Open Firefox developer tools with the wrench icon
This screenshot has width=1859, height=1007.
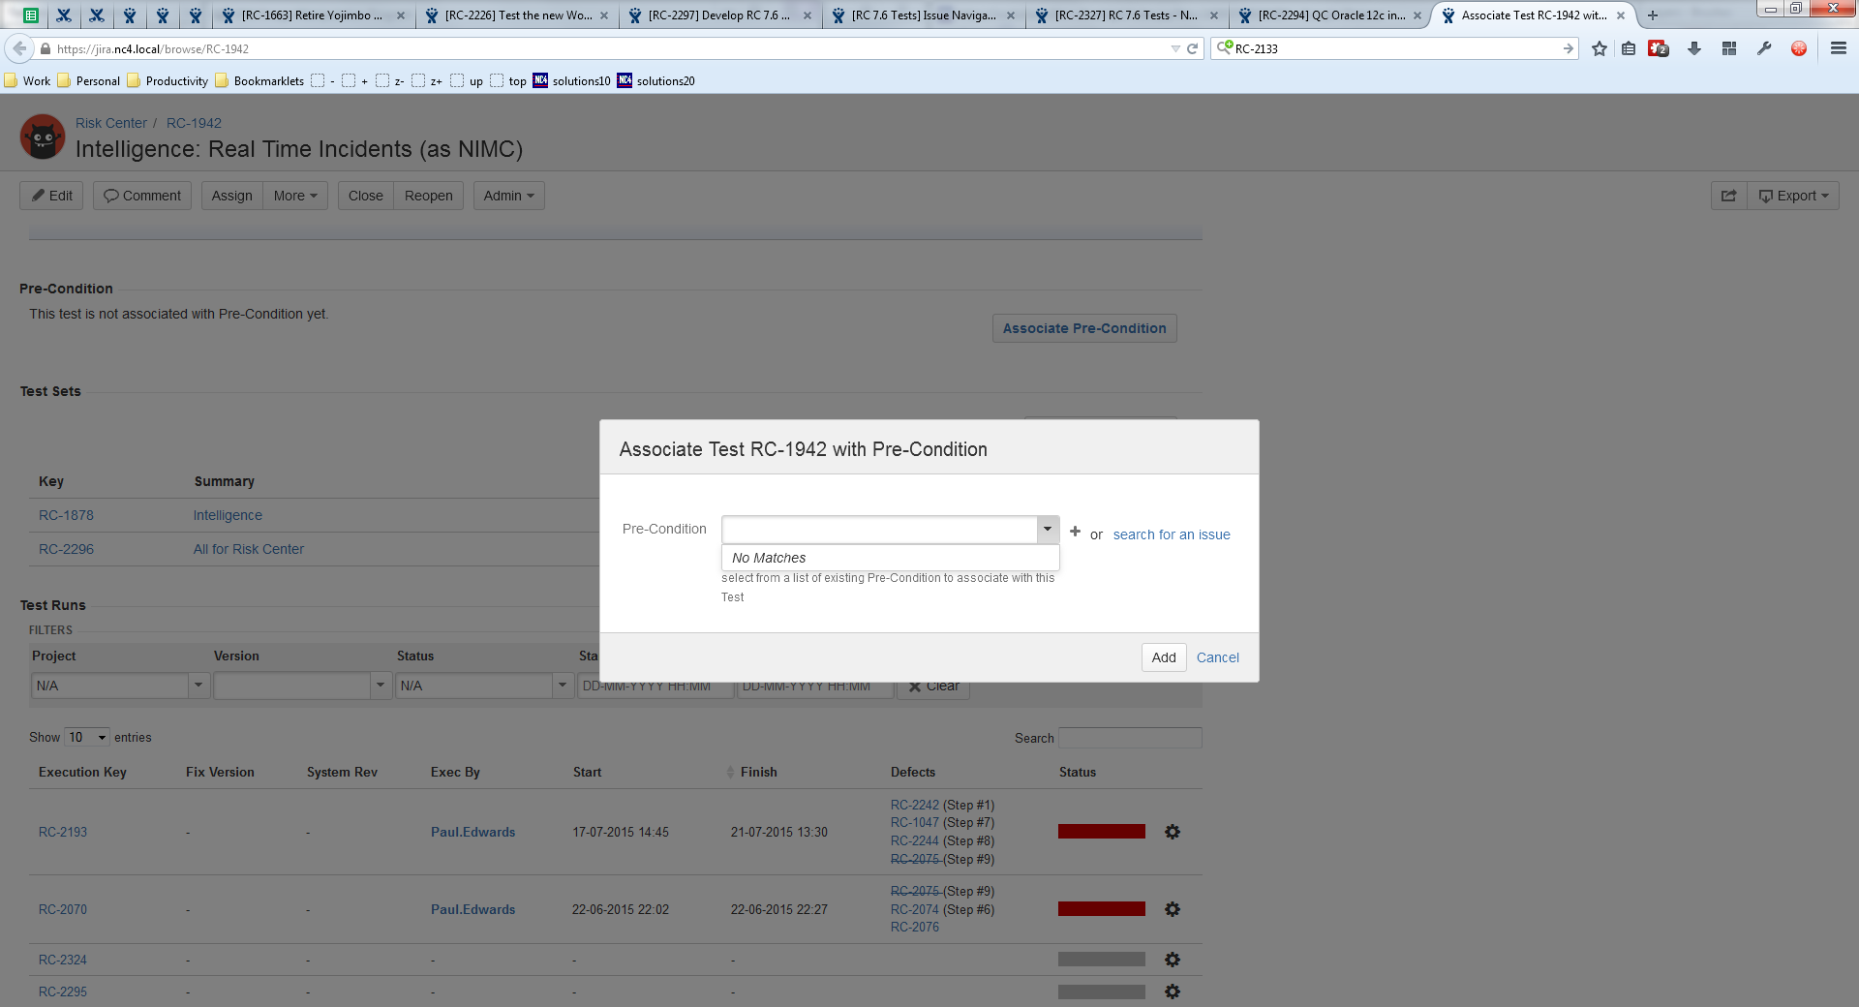click(x=1764, y=48)
